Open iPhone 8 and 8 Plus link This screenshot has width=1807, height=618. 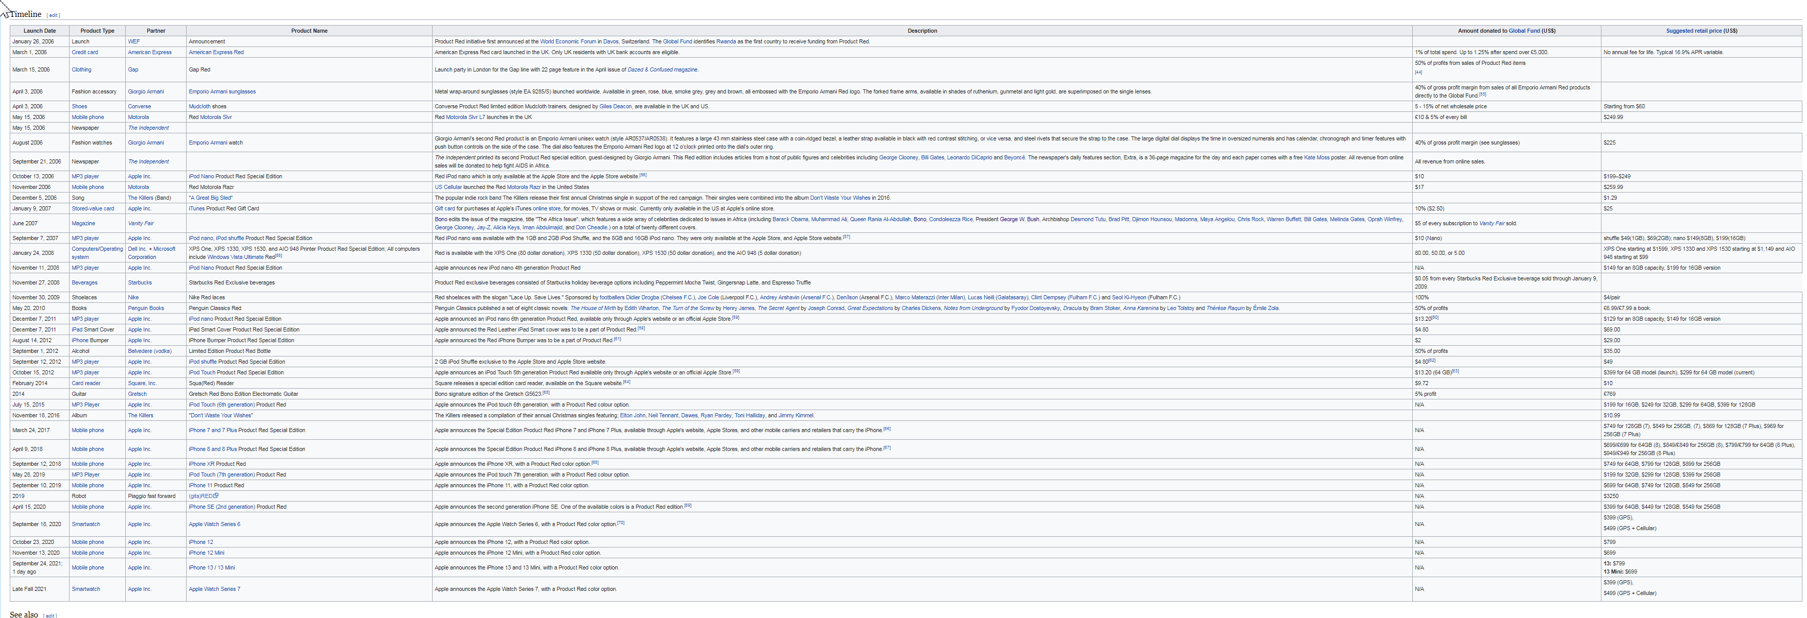coord(213,449)
